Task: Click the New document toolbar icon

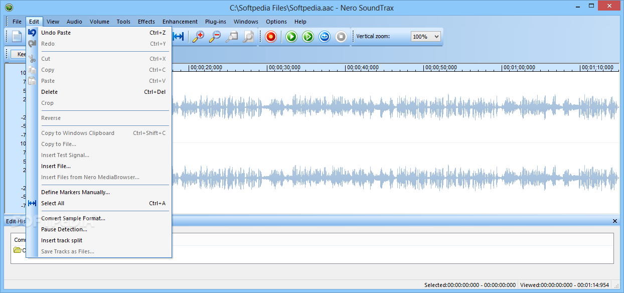Action: pos(17,37)
